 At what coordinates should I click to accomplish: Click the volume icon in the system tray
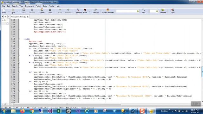tap(187, 111)
